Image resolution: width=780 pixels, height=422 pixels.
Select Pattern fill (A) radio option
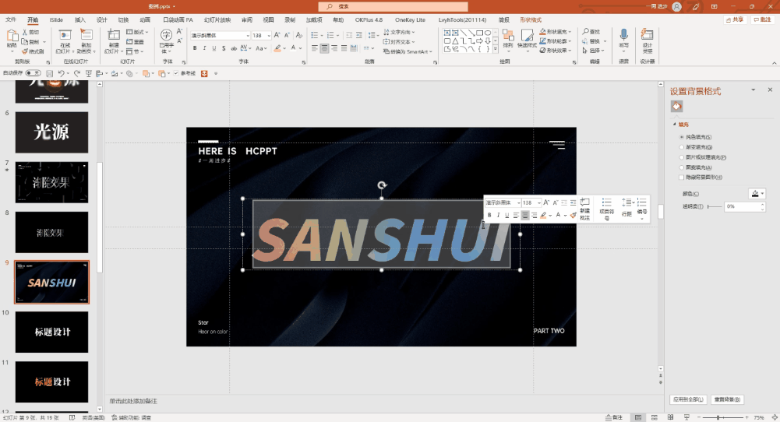[682, 167]
